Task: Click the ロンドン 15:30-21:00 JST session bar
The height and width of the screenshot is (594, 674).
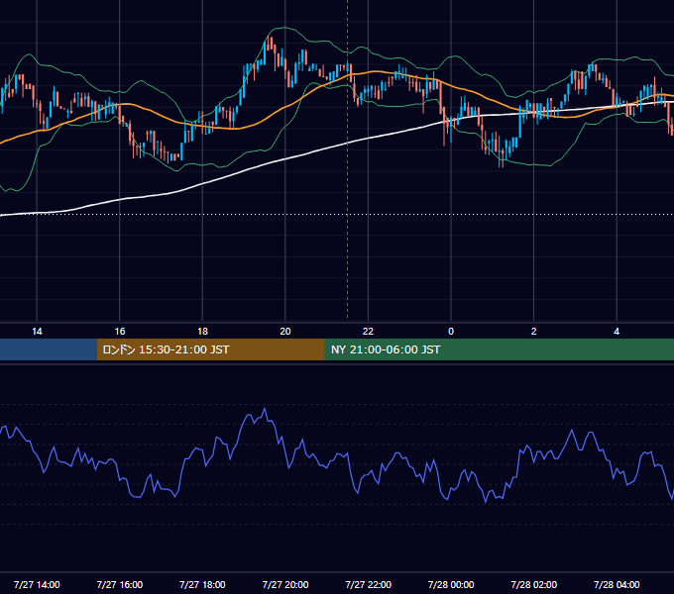Action: click(x=210, y=349)
